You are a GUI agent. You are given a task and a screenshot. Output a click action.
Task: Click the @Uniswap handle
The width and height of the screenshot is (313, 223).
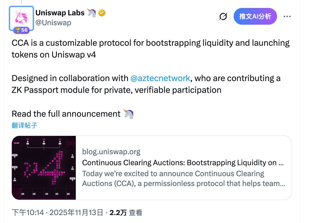[53, 22]
